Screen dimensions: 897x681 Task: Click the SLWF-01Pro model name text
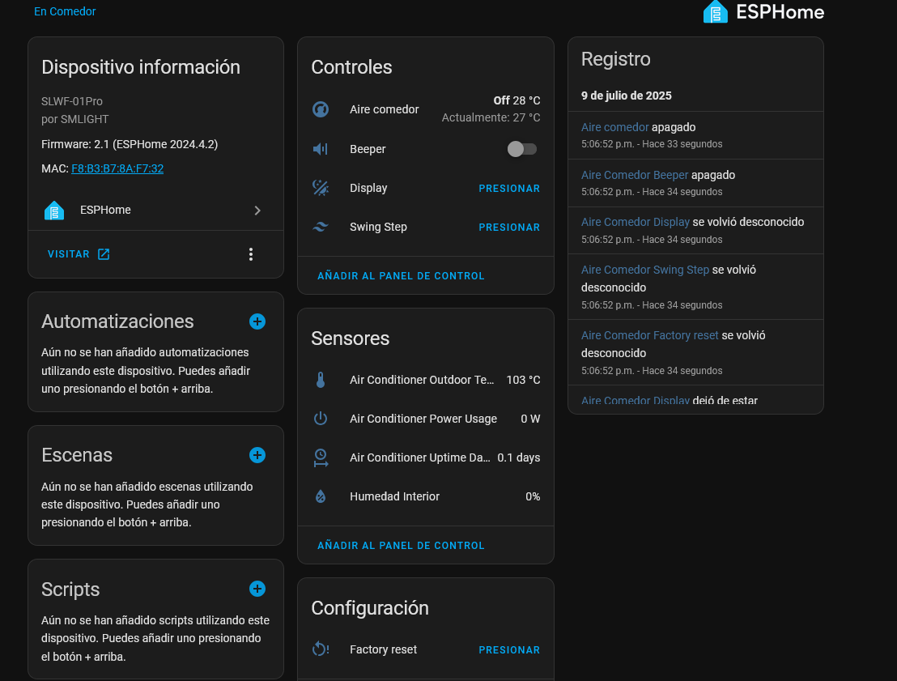click(x=71, y=101)
